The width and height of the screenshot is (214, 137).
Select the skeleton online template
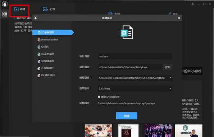point(48,40)
